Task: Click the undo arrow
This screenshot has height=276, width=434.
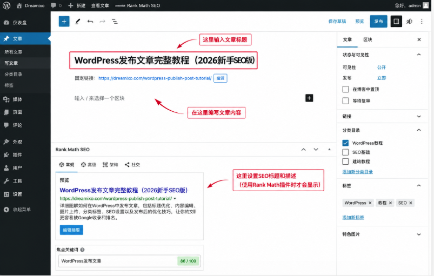Action: pos(90,21)
